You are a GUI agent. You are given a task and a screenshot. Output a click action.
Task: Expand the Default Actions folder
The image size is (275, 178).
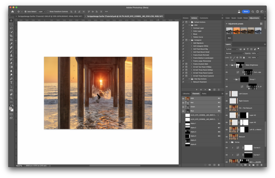click(189, 22)
